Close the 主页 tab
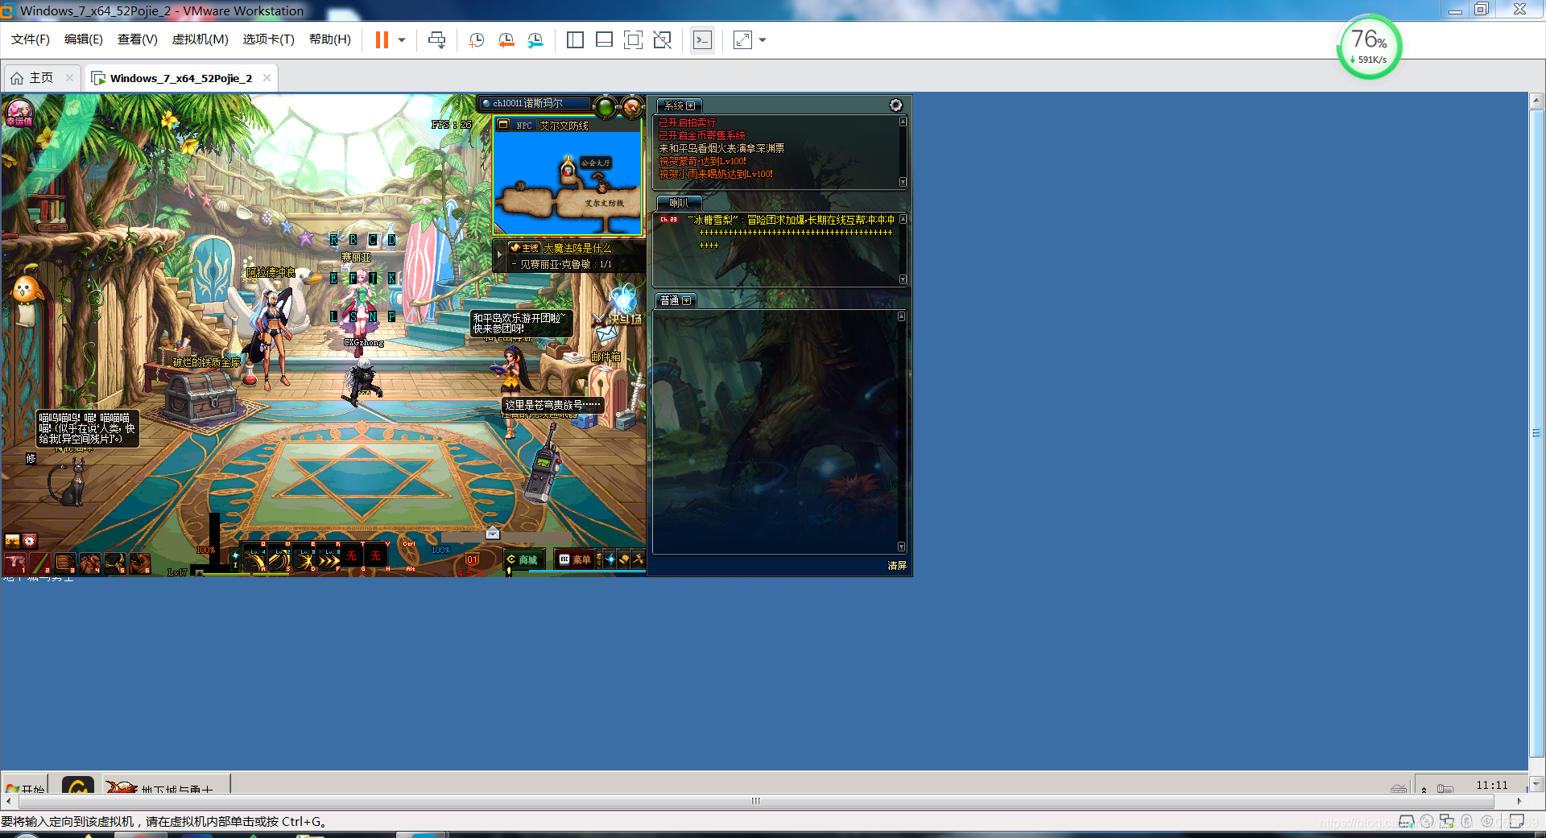 [x=69, y=78]
